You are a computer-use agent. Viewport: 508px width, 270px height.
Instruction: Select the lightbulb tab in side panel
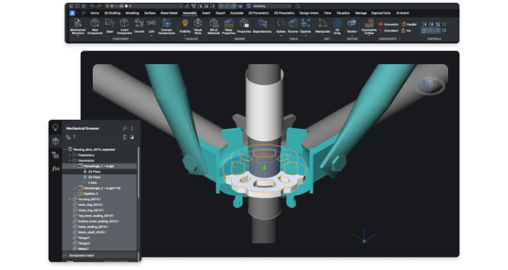[56, 128]
